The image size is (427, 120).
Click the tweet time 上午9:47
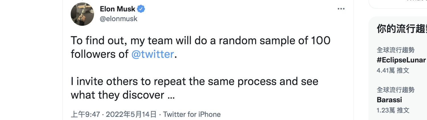tap(85, 115)
